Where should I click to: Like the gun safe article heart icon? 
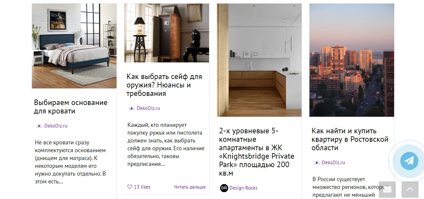(x=130, y=187)
